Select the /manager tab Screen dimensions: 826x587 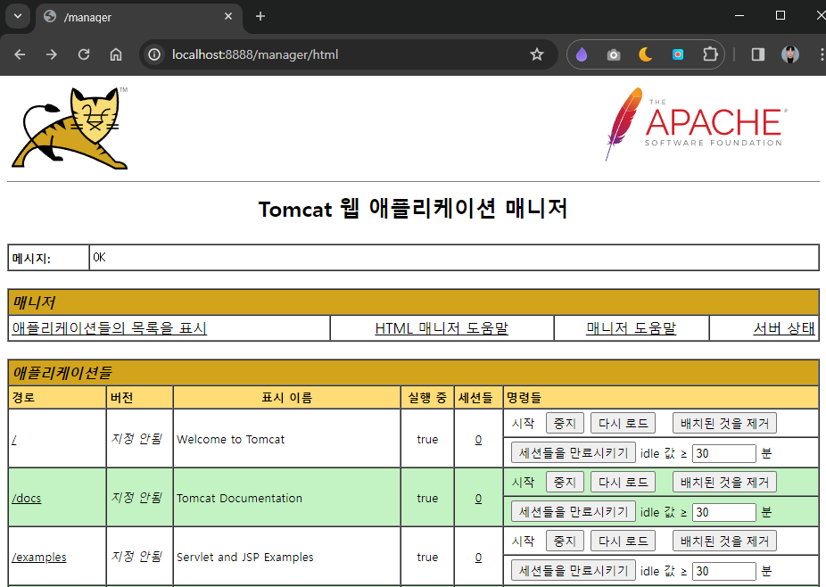click(x=139, y=17)
